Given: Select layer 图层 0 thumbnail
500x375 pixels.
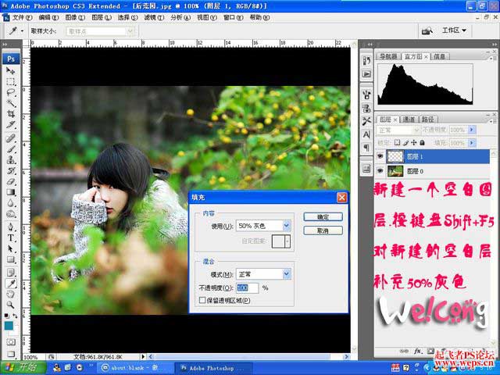Looking at the screenshot, I should (x=395, y=171).
